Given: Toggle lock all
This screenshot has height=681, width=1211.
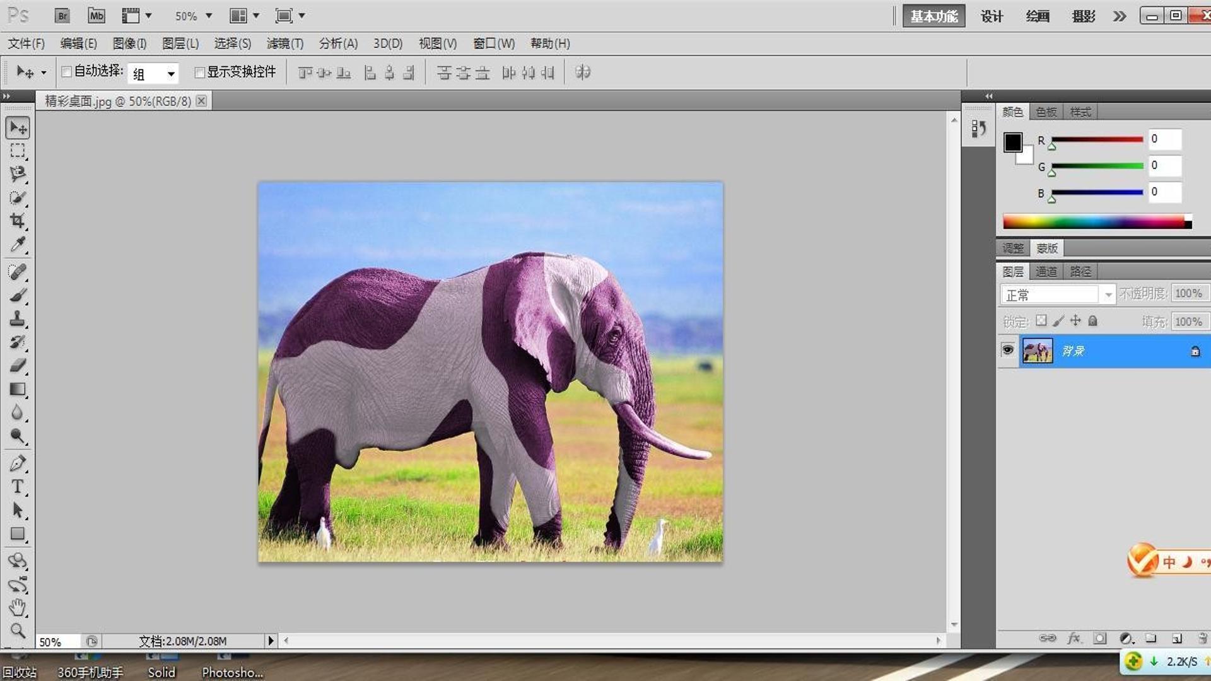Looking at the screenshot, I should 1093,320.
